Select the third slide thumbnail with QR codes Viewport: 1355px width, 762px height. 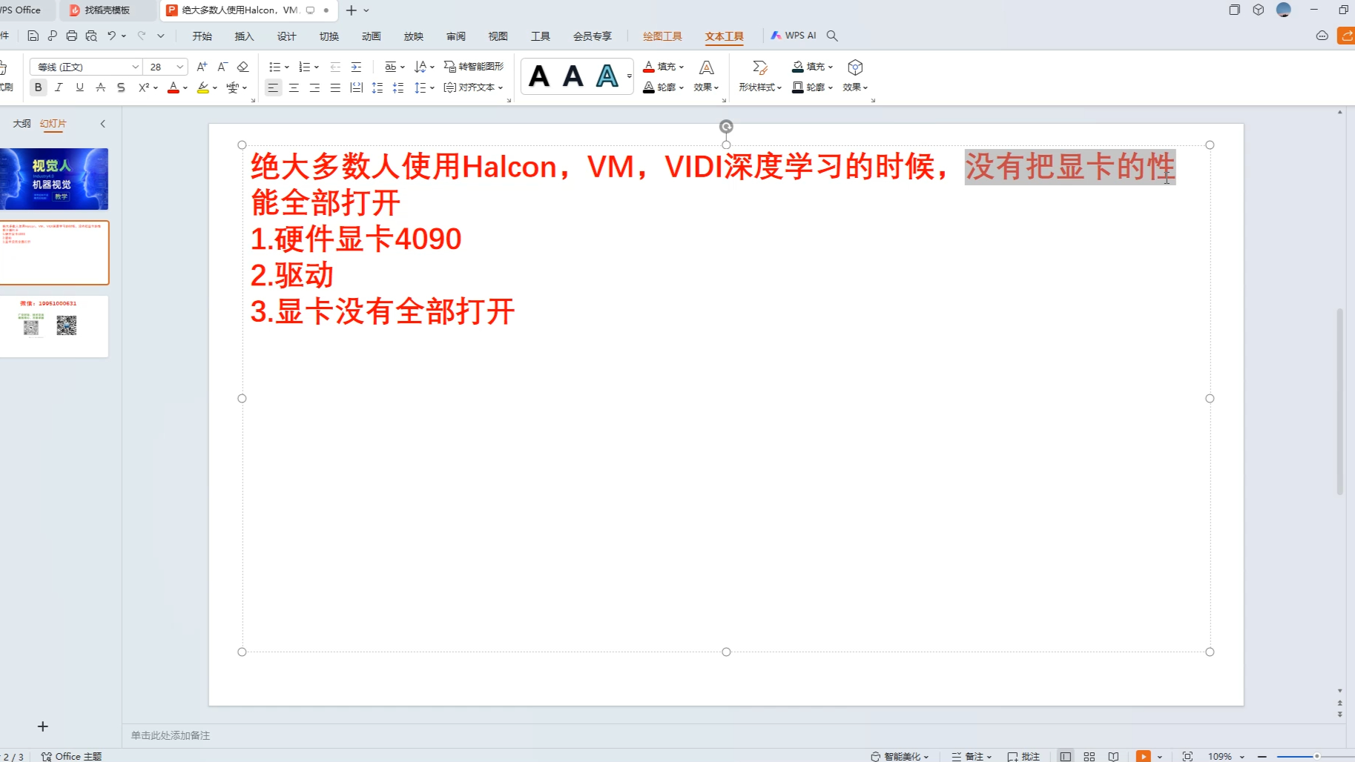pyautogui.click(x=54, y=326)
